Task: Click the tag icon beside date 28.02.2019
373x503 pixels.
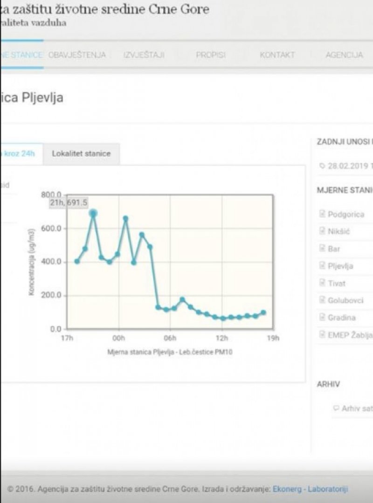Action: point(321,166)
